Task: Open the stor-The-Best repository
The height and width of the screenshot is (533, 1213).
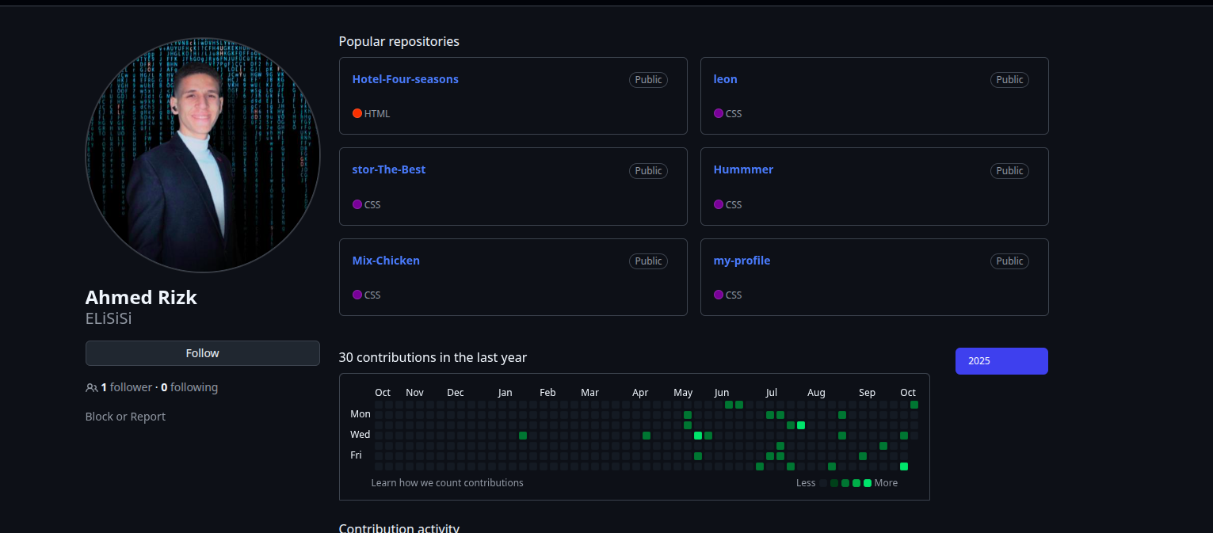Action: point(388,169)
